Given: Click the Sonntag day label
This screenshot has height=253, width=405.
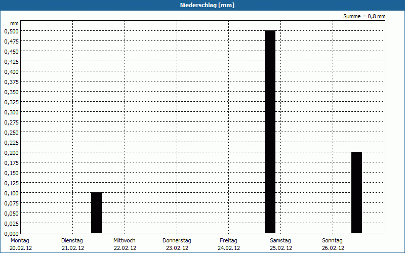Looking at the screenshot, I should 332,240.
